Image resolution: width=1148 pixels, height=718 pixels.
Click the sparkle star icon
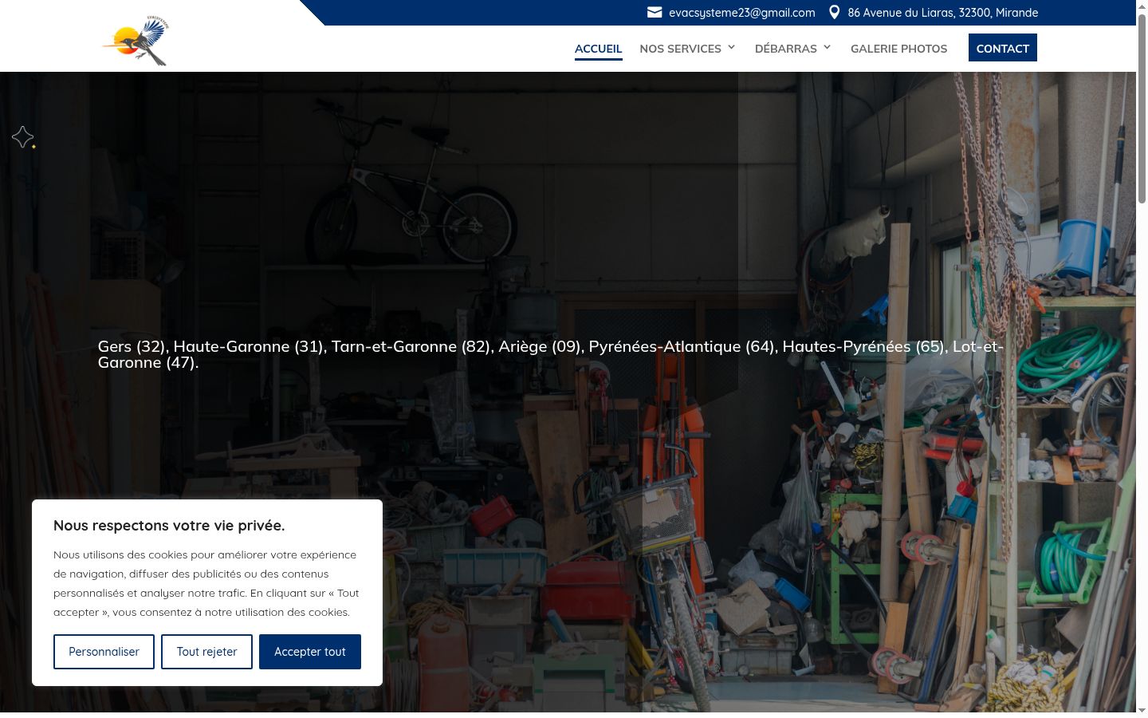click(23, 137)
